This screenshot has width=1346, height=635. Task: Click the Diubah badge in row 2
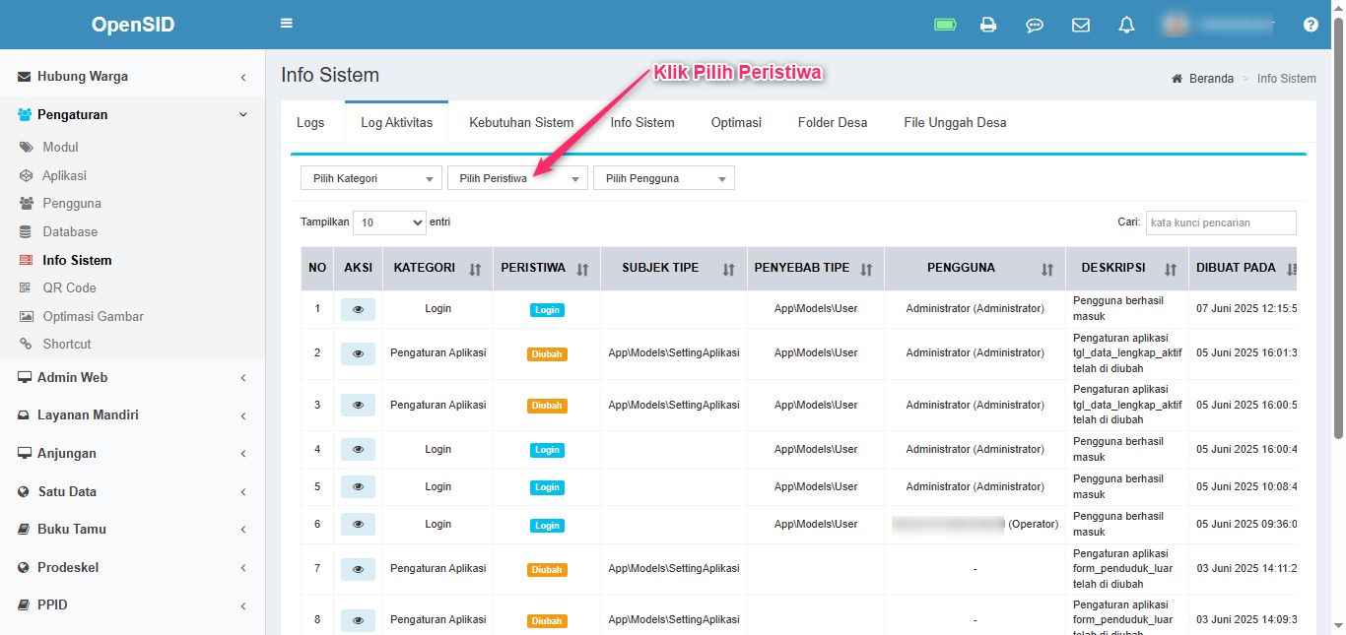(547, 352)
